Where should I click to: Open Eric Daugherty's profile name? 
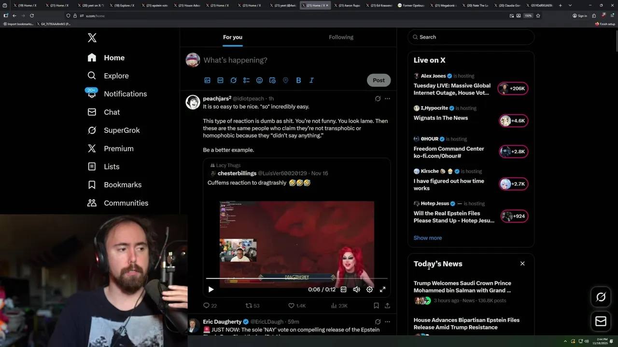point(222,321)
